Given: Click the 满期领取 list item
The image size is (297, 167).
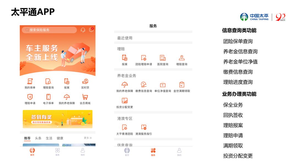Looking at the screenshot, I should click(x=233, y=146).
